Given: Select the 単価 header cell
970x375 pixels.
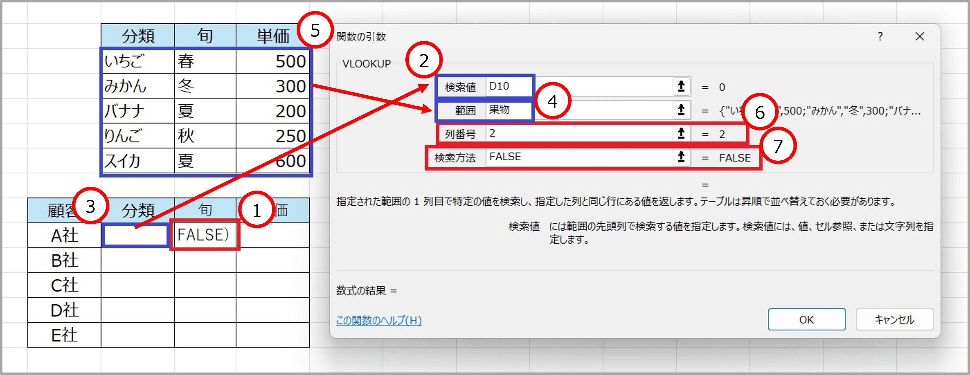Looking at the screenshot, I should pos(273,36).
